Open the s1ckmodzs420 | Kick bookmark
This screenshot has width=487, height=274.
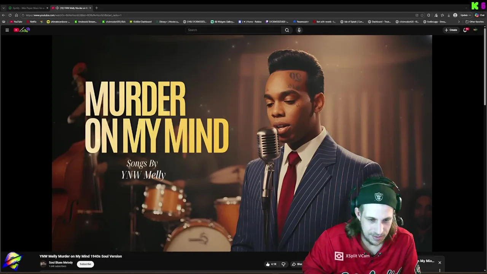point(114,22)
